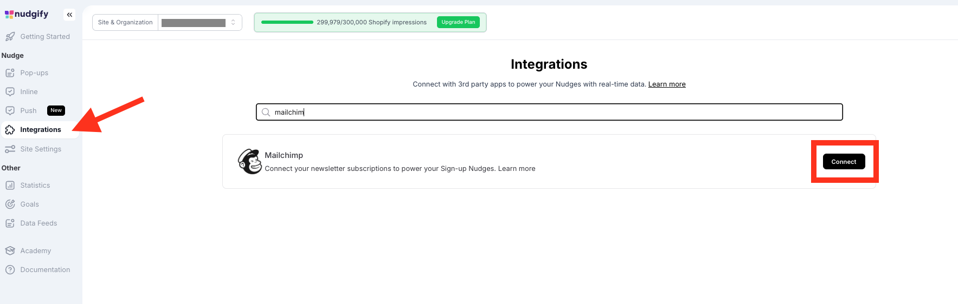Viewport: 958px width, 304px height.
Task: Select Push menu item
Action: pyautogui.click(x=28, y=111)
